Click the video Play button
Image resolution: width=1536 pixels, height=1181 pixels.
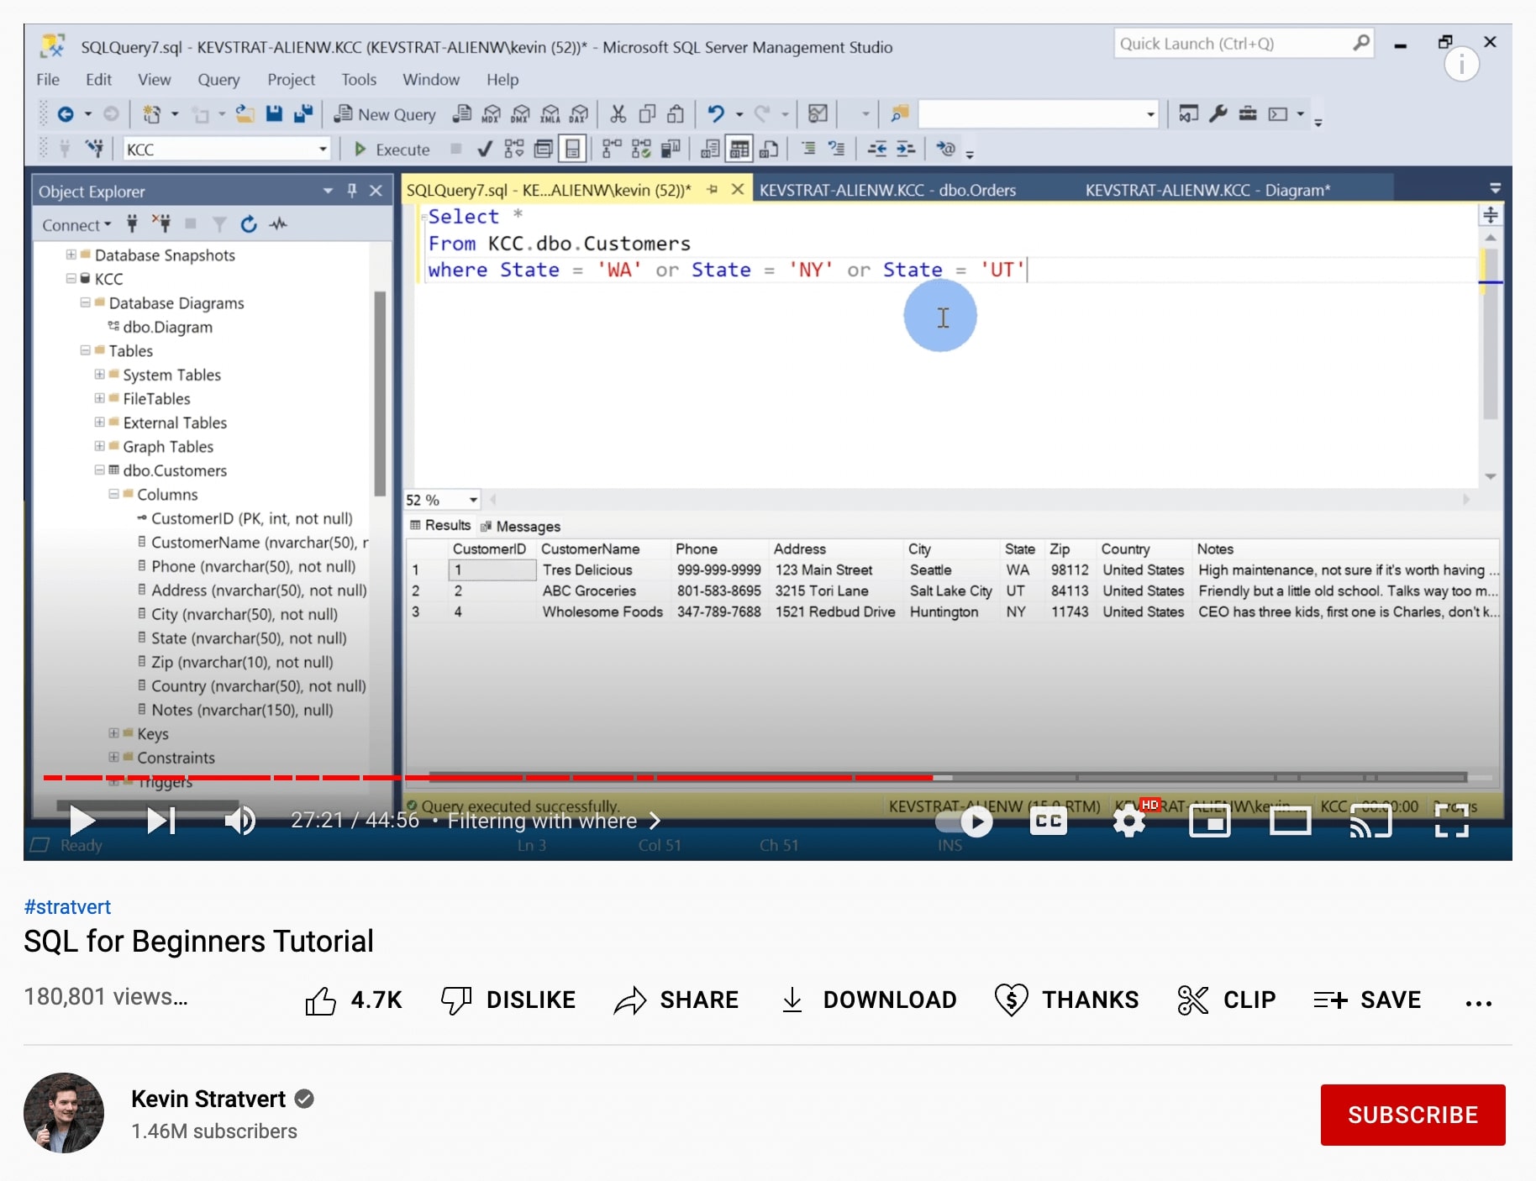[82, 821]
